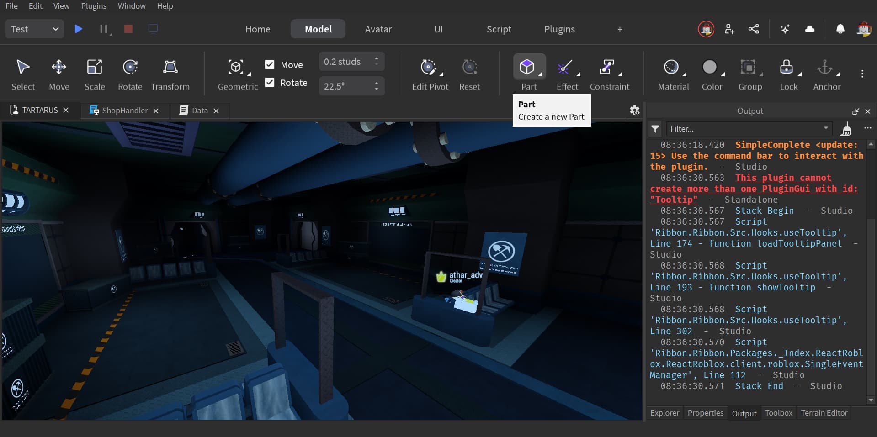The image size is (877, 437).
Task: Click the Effect tool icon
Action: click(x=564, y=67)
